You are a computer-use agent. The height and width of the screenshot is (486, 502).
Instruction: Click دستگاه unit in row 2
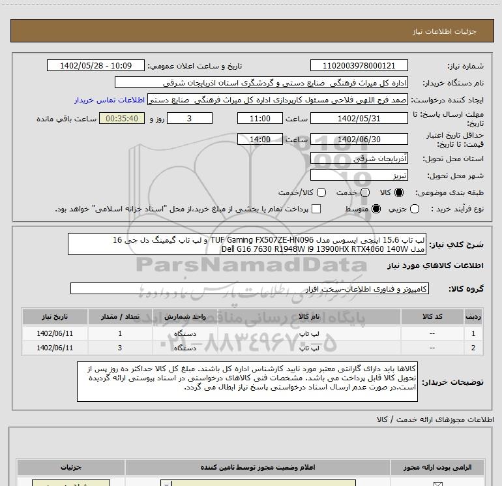pos(185,348)
